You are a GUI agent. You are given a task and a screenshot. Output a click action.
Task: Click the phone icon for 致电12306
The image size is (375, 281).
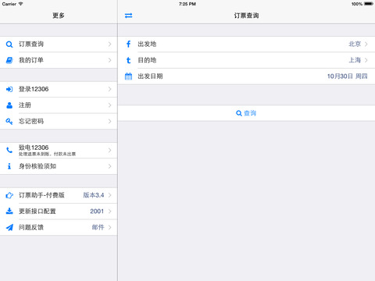(9, 150)
